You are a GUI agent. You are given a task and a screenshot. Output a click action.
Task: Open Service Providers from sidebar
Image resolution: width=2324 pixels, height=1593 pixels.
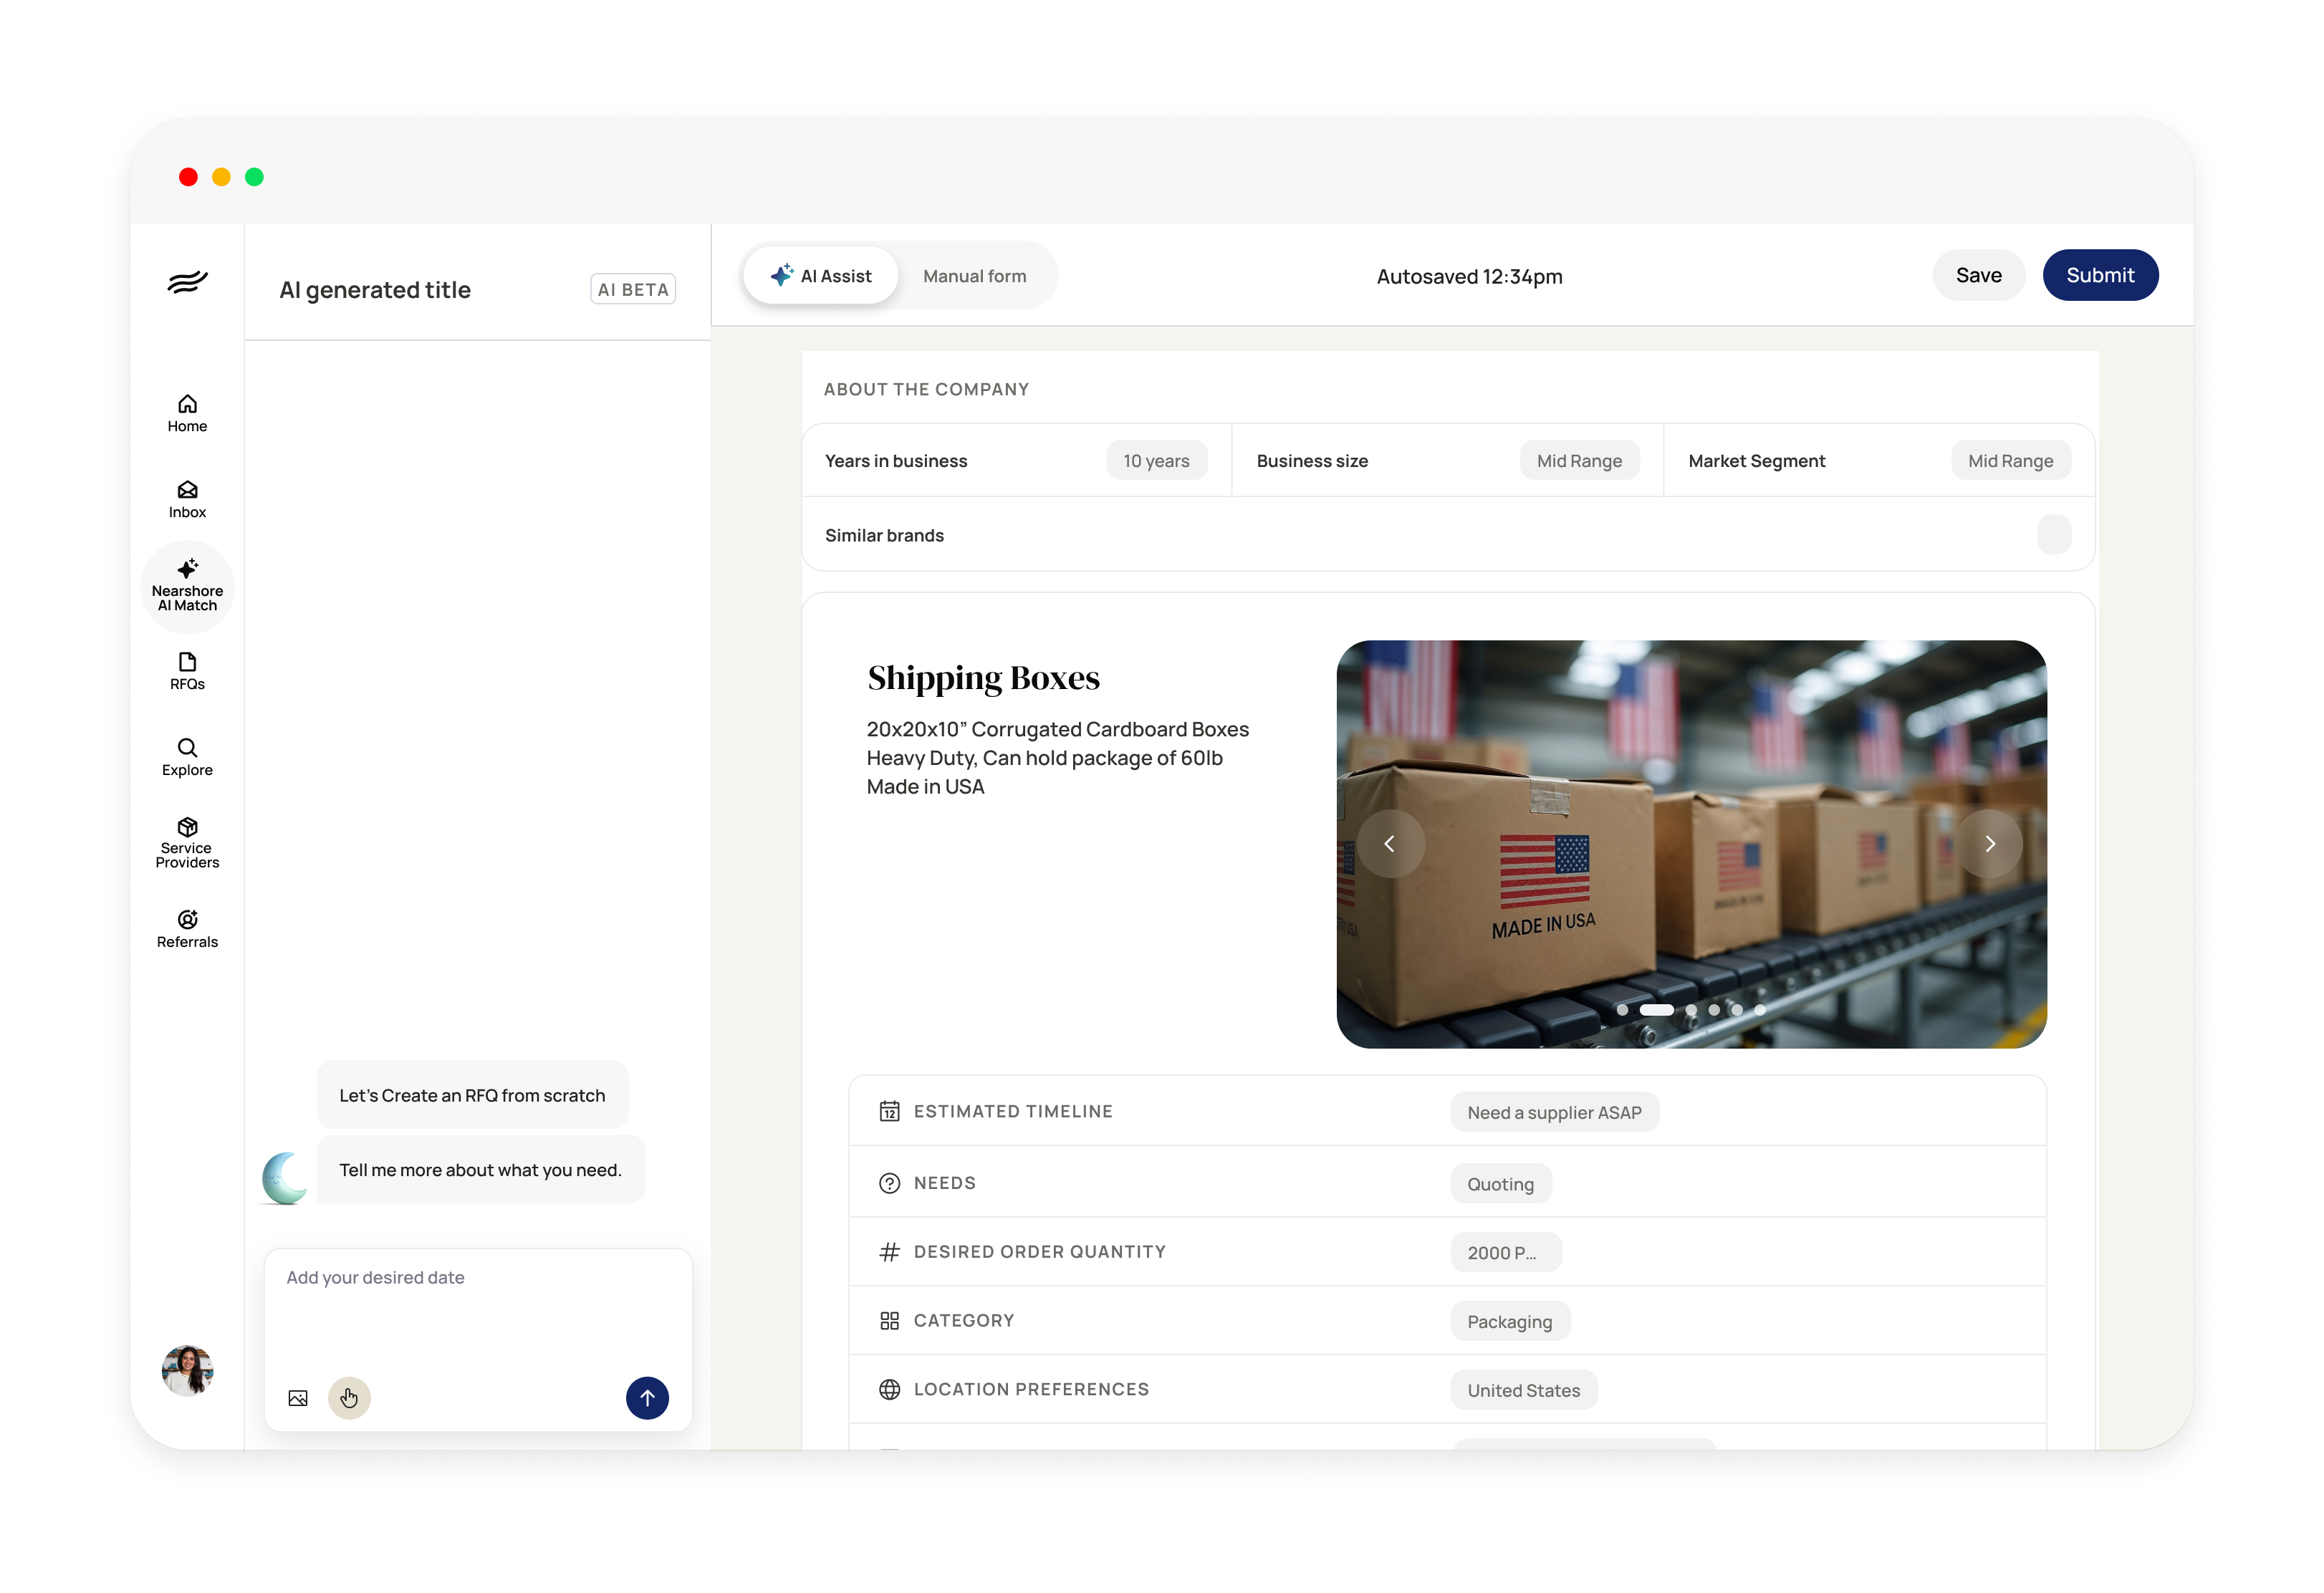[187, 842]
